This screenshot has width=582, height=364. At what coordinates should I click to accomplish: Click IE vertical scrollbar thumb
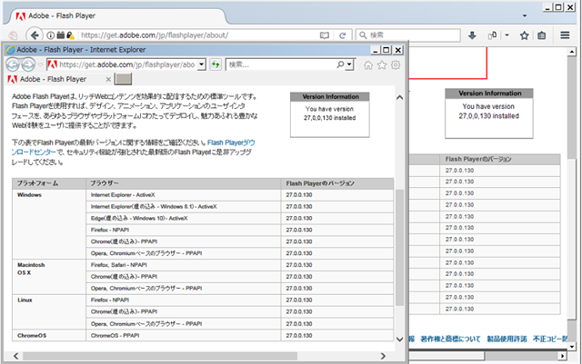coord(399,247)
